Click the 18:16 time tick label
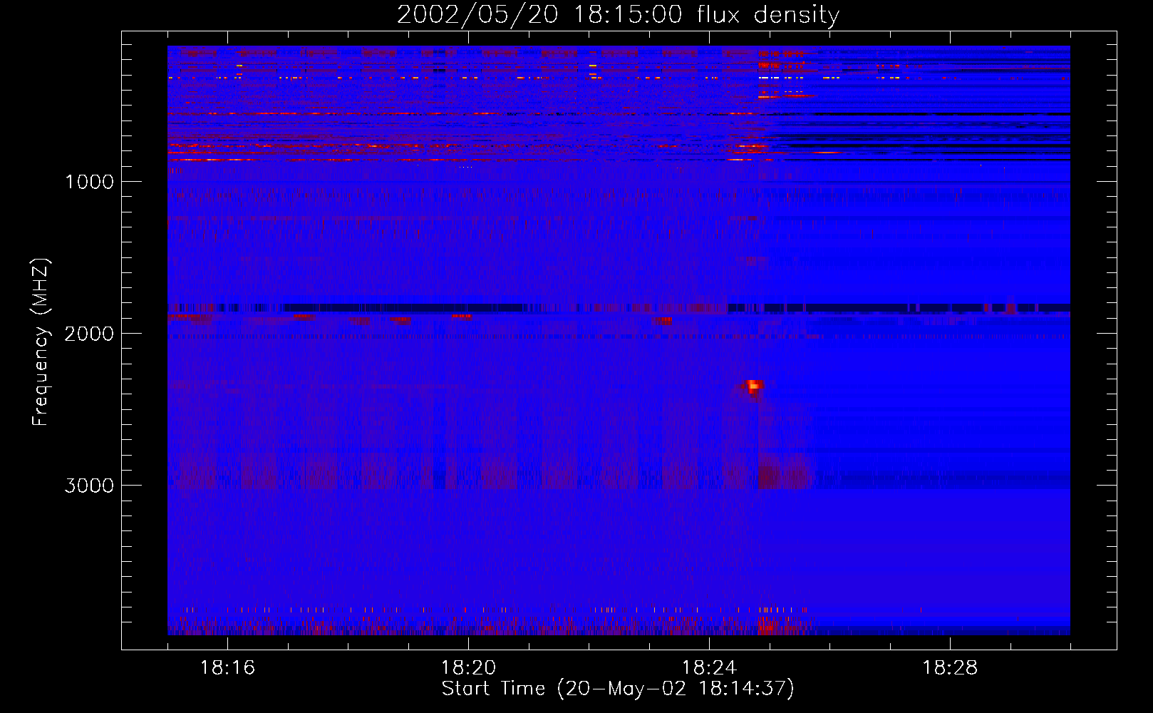The width and height of the screenshot is (1153, 713). [228, 668]
